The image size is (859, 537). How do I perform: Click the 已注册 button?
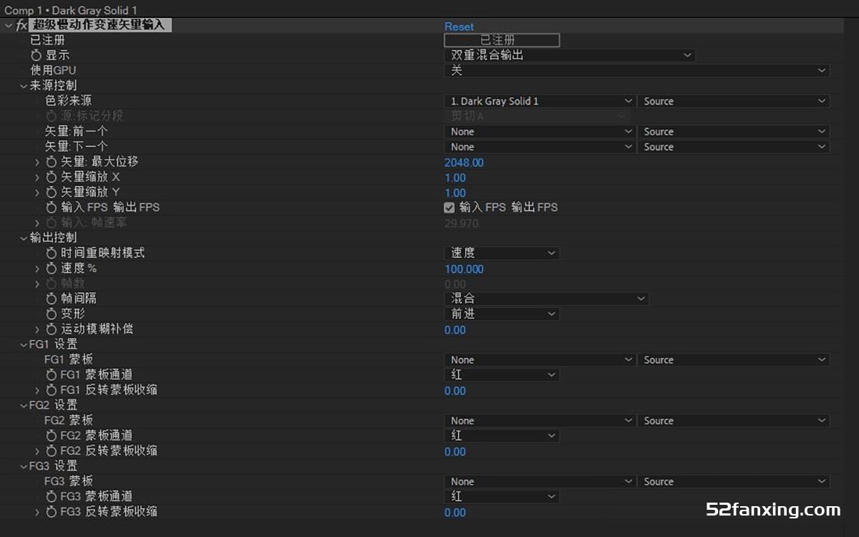click(502, 40)
